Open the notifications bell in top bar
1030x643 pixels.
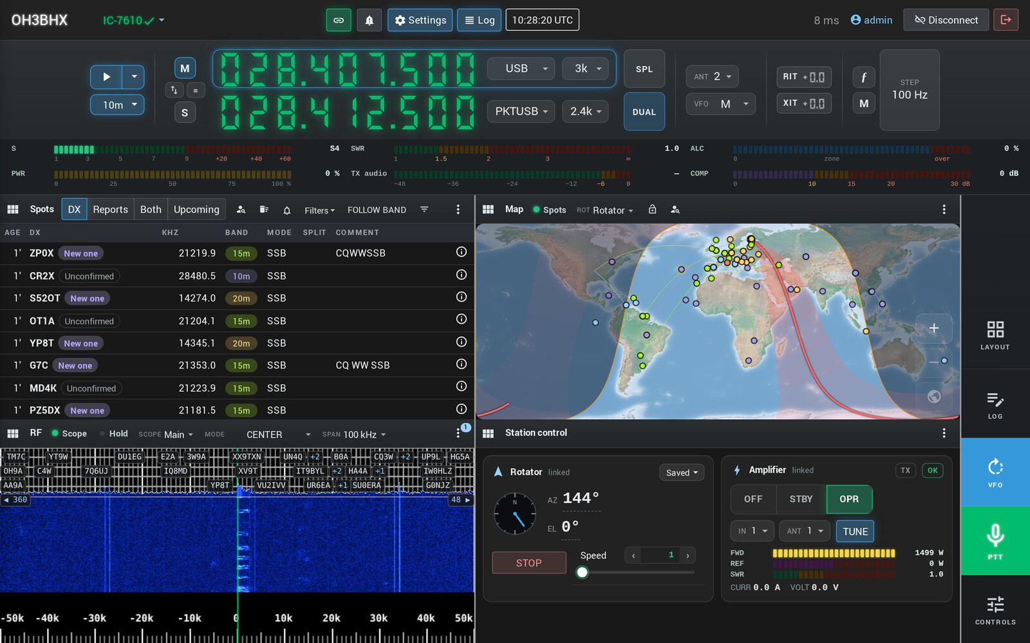[x=370, y=20]
